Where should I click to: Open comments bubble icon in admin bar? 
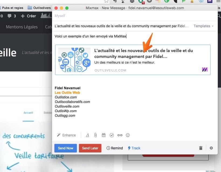(9, 16)
